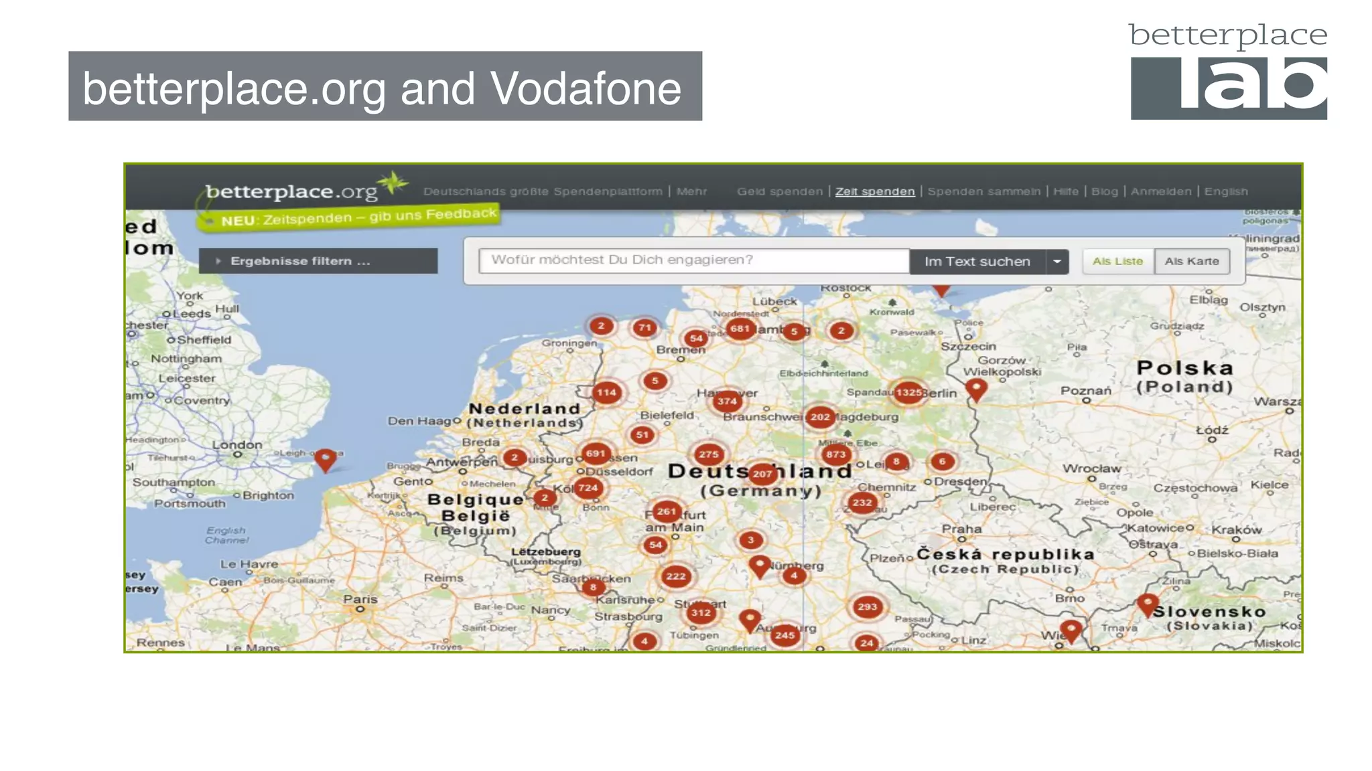Viewport: 1372px width, 771px height.
Task: Switch language to English
Action: (1226, 191)
